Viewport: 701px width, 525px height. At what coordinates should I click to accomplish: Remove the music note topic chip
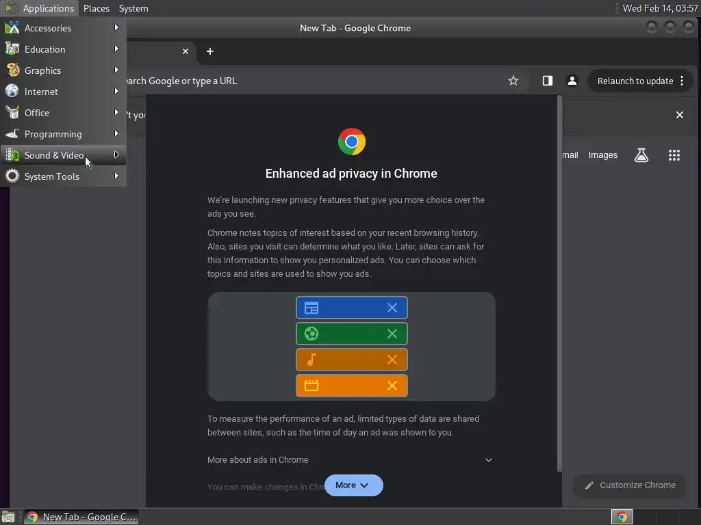click(392, 360)
